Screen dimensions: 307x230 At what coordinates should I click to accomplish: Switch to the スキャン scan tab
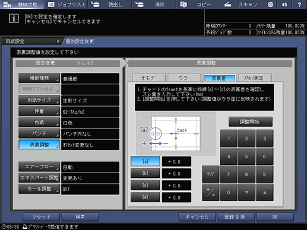(242, 4)
